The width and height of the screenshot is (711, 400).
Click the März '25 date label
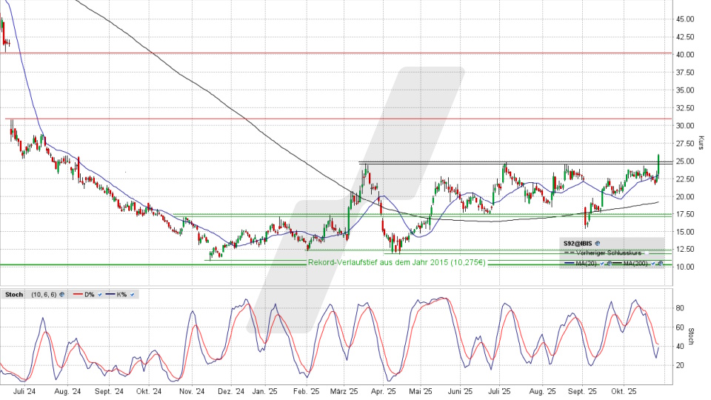[343, 390]
